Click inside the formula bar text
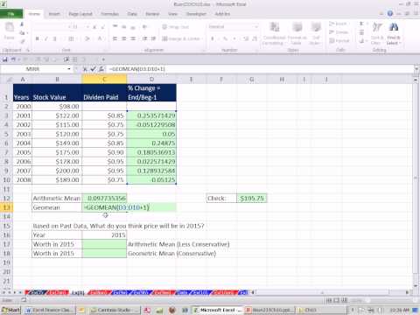The height and width of the screenshot is (315, 420). (x=136, y=69)
